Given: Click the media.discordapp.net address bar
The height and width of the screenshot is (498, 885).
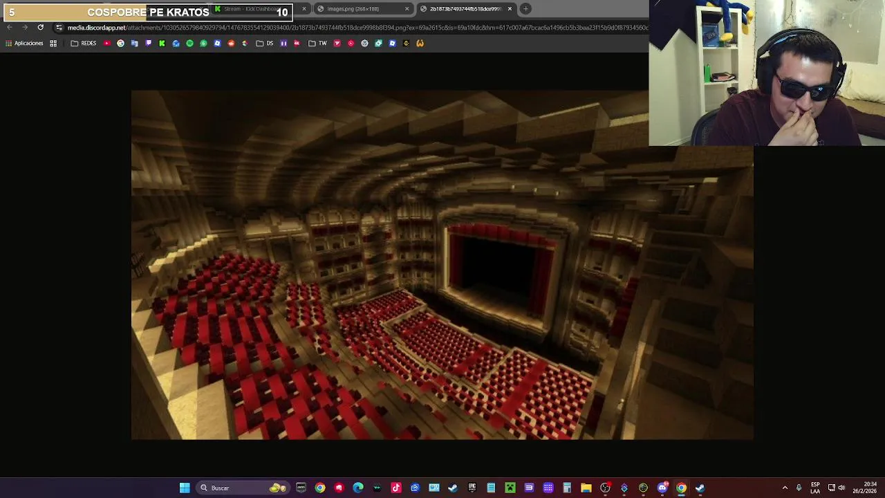Looking at the screenshot, I should click(x=357, y=28).
